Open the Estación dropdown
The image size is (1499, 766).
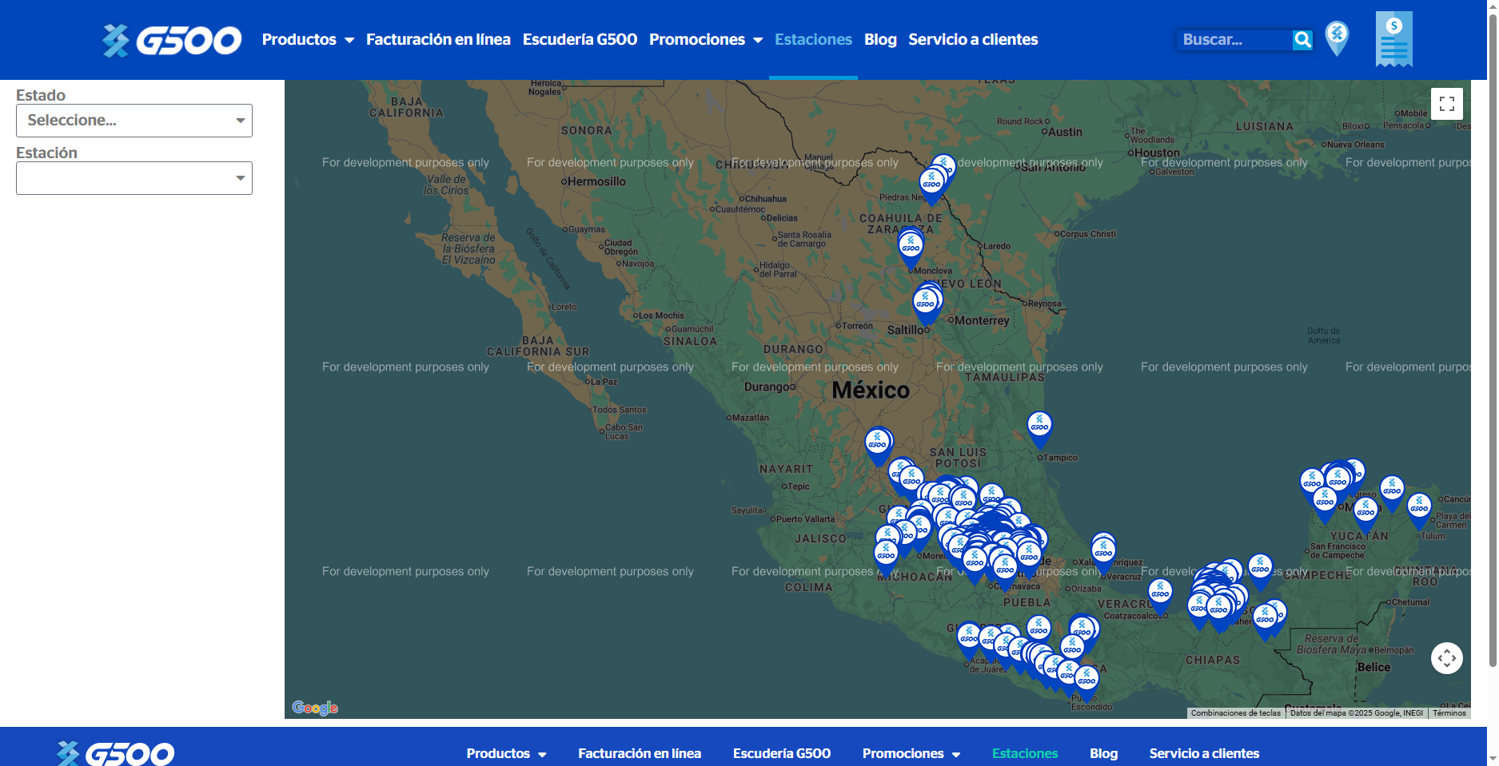click(x=134, y=178)
